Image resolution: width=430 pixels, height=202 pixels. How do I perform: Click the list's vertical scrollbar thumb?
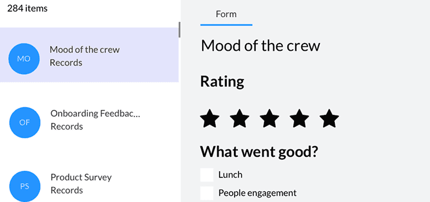coord(179,30)
